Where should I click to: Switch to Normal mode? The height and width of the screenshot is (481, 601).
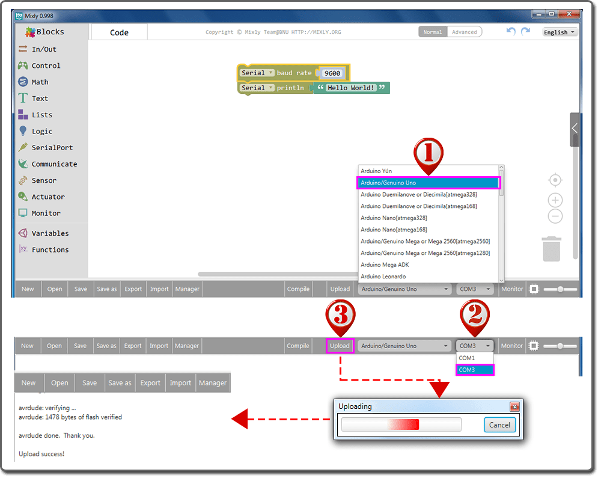tap(433, 32)
